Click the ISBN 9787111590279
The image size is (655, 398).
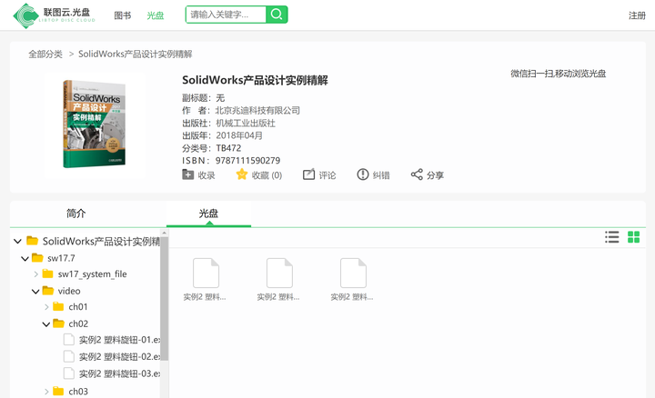(247, 161)
